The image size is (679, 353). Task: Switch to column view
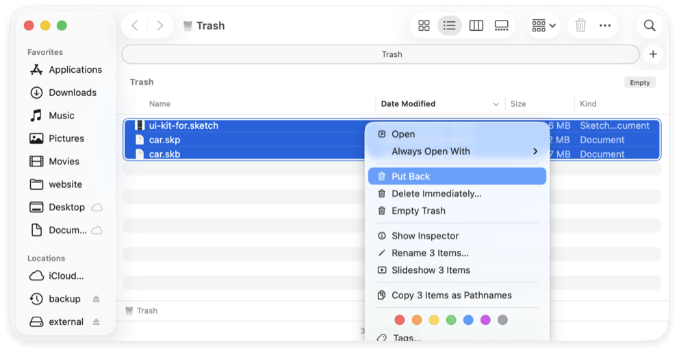[476, 25]
